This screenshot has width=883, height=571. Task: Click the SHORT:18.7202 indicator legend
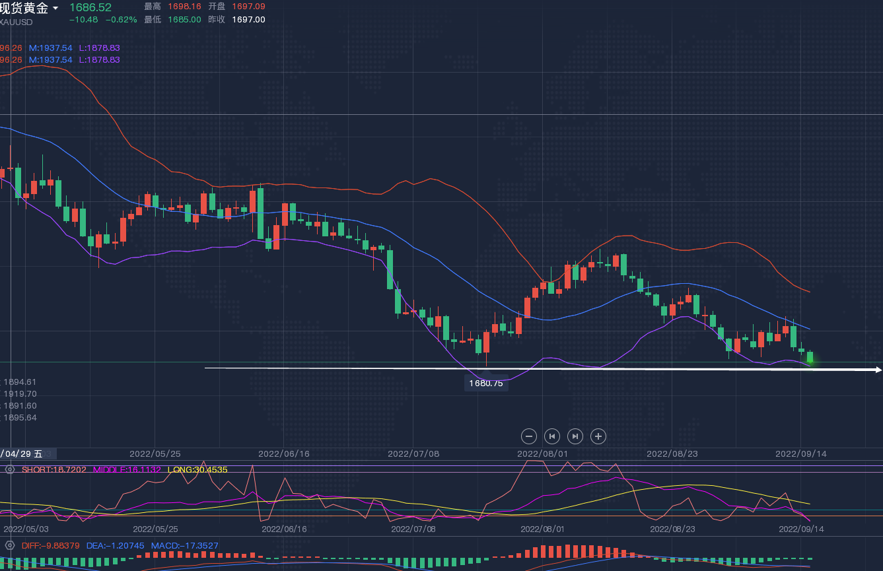pos(53,469)
